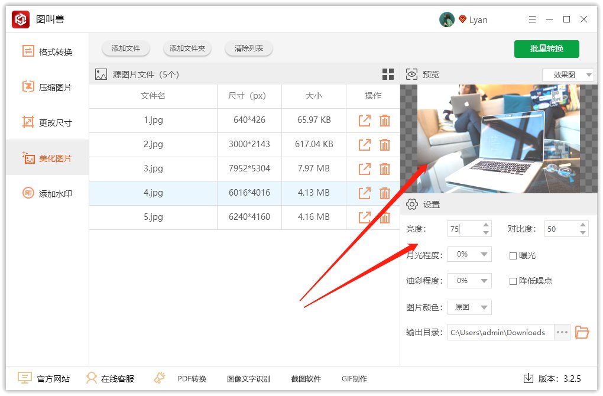Screen dimensions: 603x396
Task: Open the 月光程度 percentage dropdown
Action: 469,254
